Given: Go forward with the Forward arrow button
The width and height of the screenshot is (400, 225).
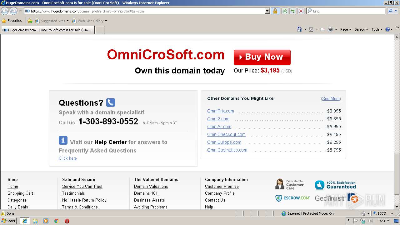Looking at the screenshot, I should point(13,11).
